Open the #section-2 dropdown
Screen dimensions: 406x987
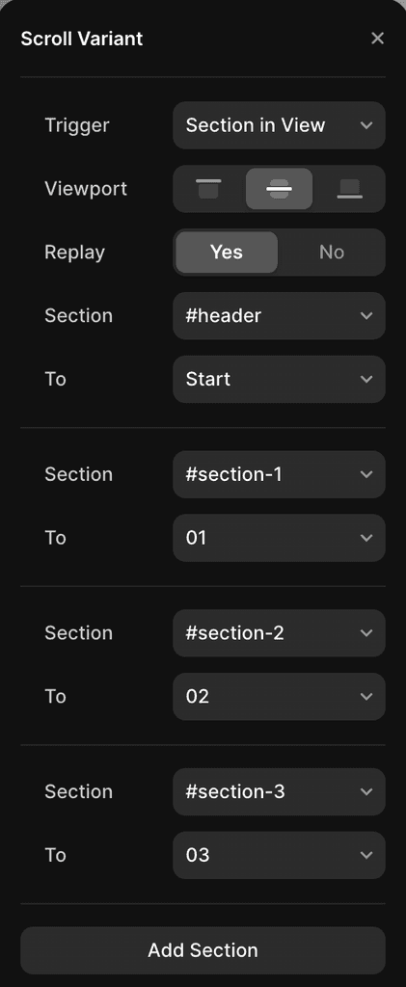click(279, 633)
